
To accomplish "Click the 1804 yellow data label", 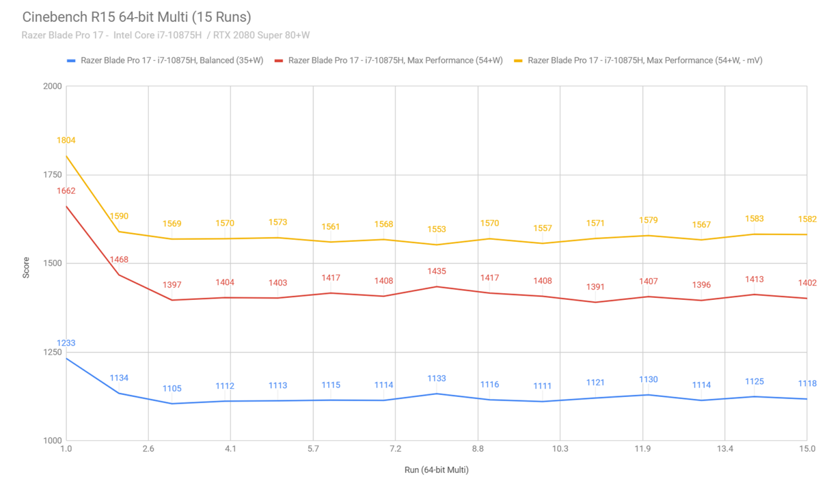I will 66,140.
